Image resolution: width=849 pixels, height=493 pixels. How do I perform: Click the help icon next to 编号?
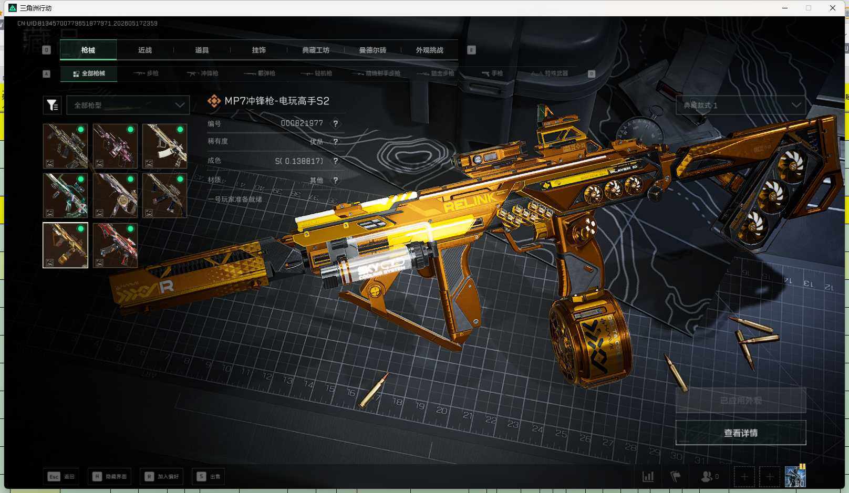[x=335, y=123]
